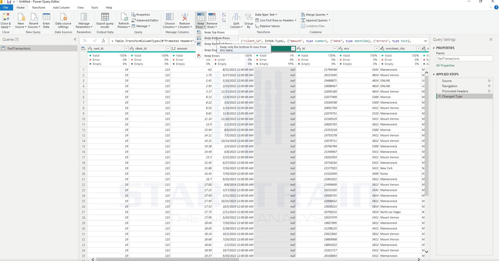Collapse the APPLIED STEPS section
This screenshot has height=261, width=499.
click(x=434, y=74)
